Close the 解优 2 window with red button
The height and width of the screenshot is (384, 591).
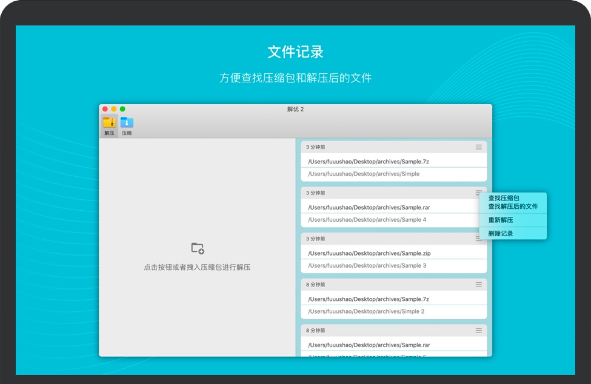pyautogui.click(x=105, y=109)
